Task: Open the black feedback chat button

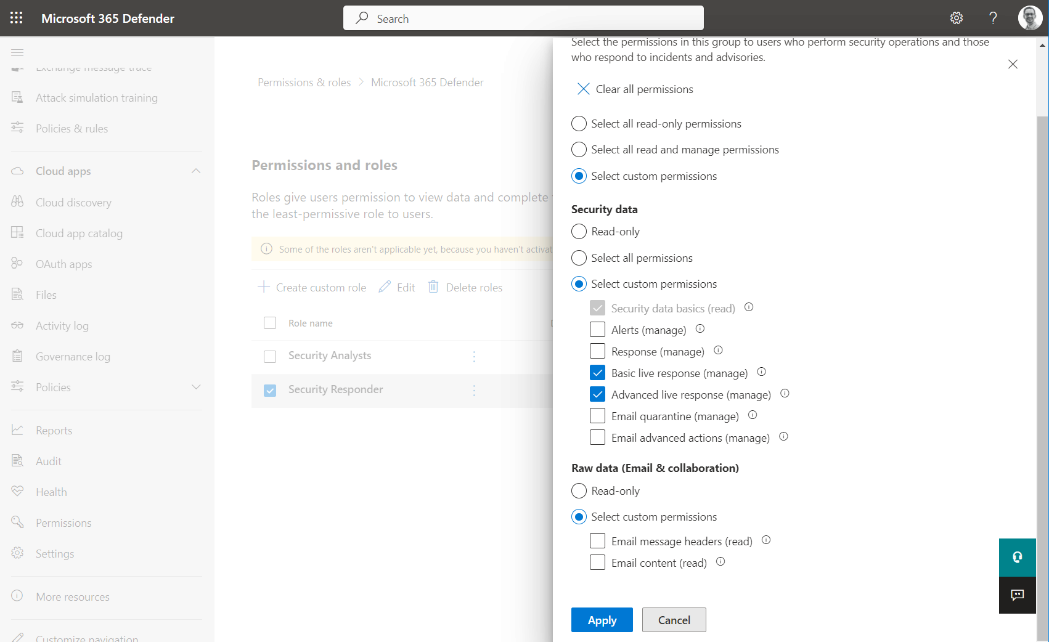Action: pos(1018,595)
